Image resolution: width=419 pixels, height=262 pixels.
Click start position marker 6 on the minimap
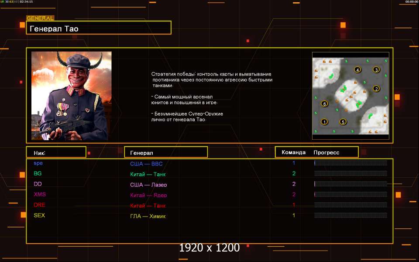[x=324, y=104]
